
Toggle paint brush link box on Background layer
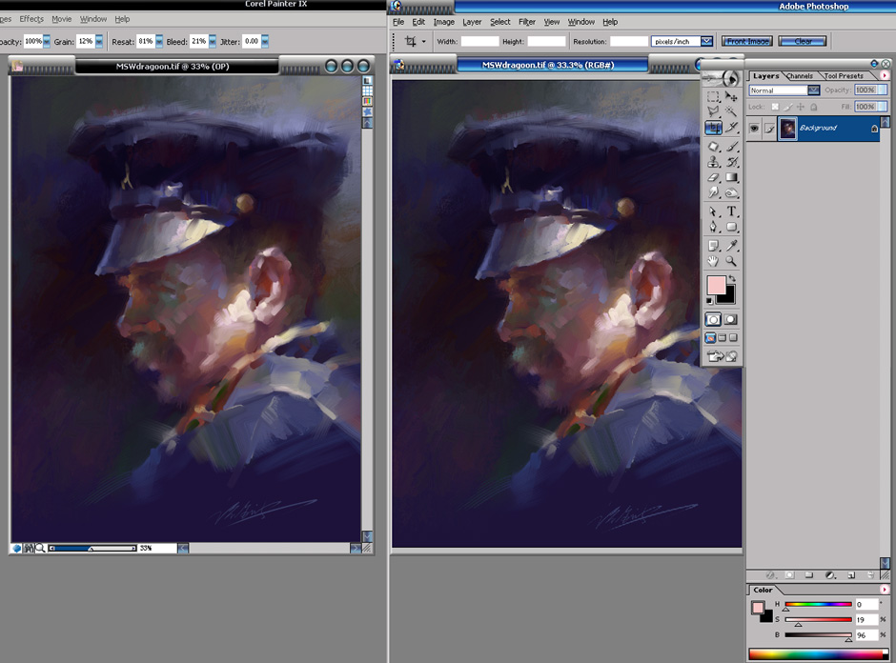769,129
